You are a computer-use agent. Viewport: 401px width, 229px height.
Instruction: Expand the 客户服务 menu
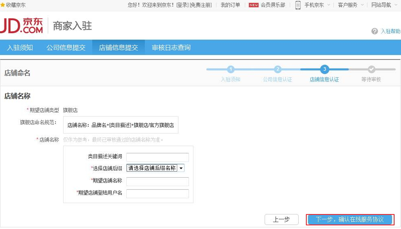tap(350, 5)
